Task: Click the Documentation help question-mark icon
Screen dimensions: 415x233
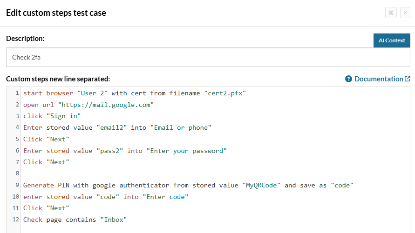Action: coord(348,79)
